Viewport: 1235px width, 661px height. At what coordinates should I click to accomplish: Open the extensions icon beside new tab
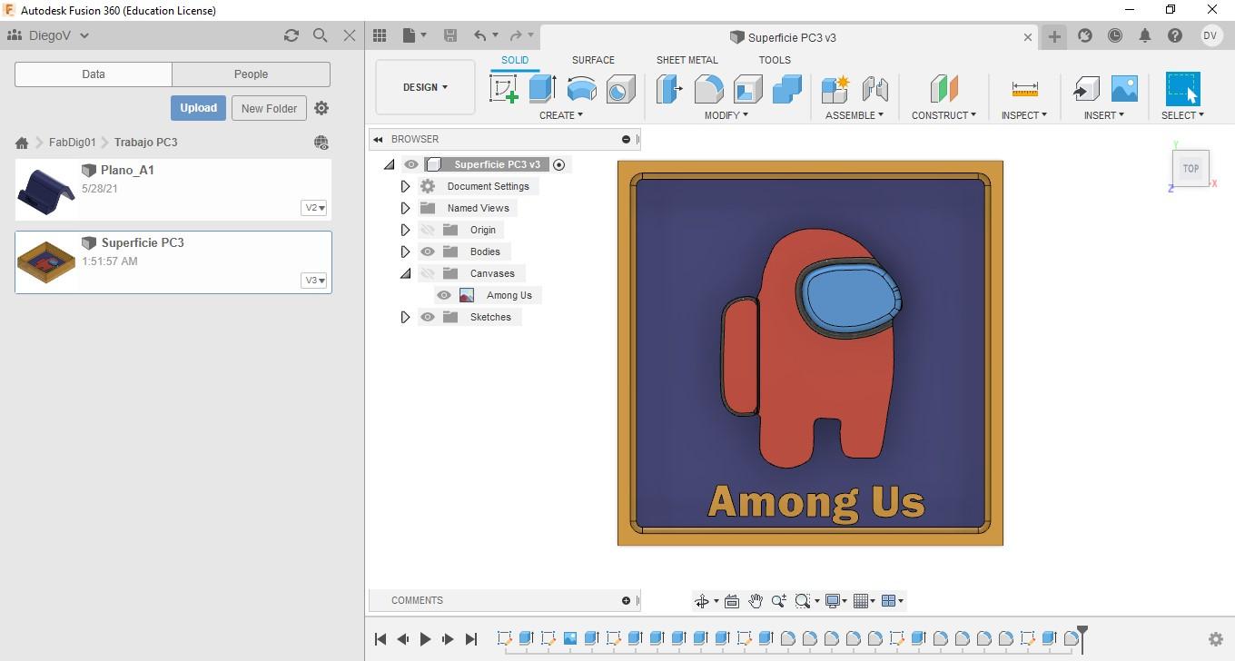click(1084, 35)
